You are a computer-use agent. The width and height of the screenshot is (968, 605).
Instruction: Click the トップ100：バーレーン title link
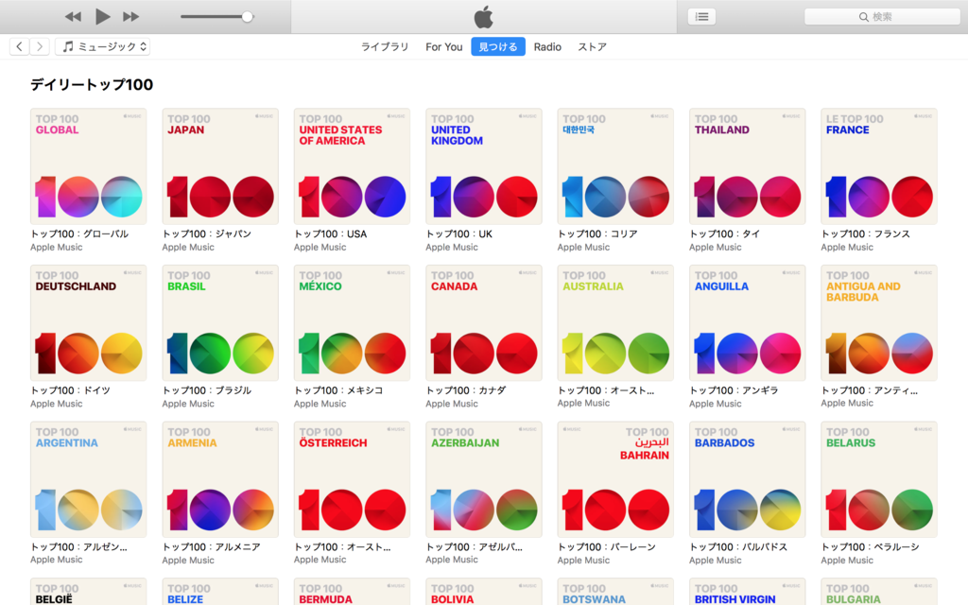point(607,547)
